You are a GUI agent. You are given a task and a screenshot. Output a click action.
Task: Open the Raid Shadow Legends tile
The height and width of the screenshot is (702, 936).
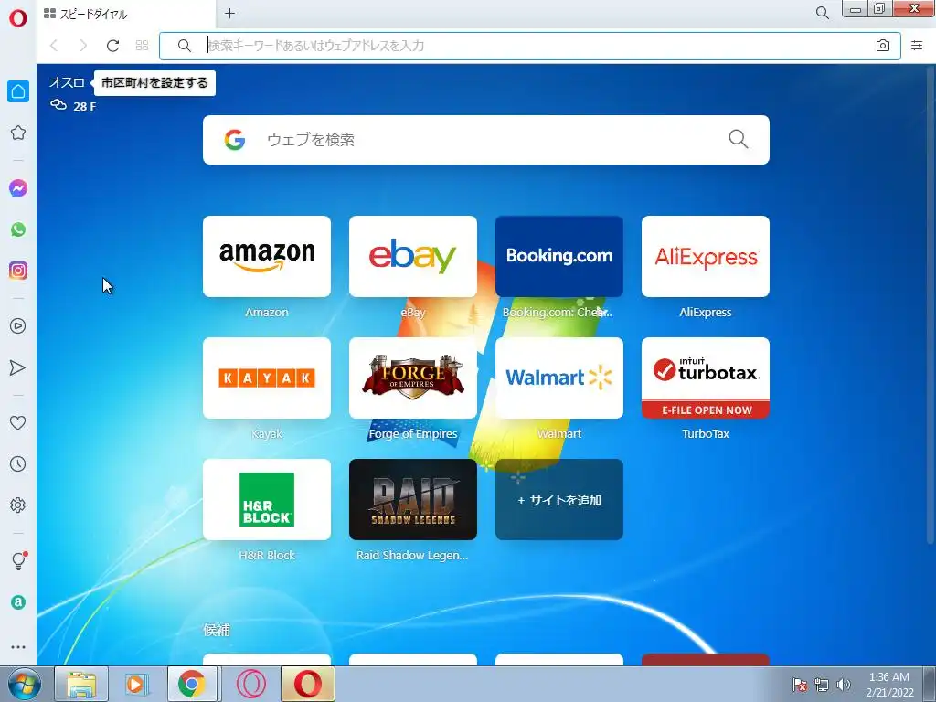[413, 500]
